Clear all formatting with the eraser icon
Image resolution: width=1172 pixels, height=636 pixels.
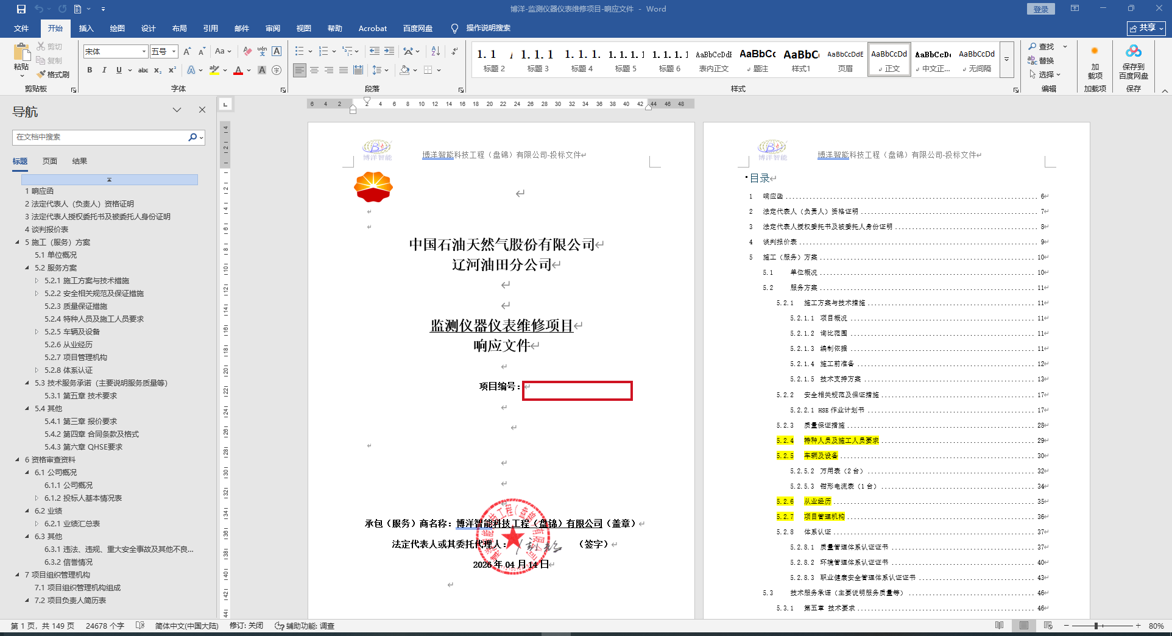(247, 52)
